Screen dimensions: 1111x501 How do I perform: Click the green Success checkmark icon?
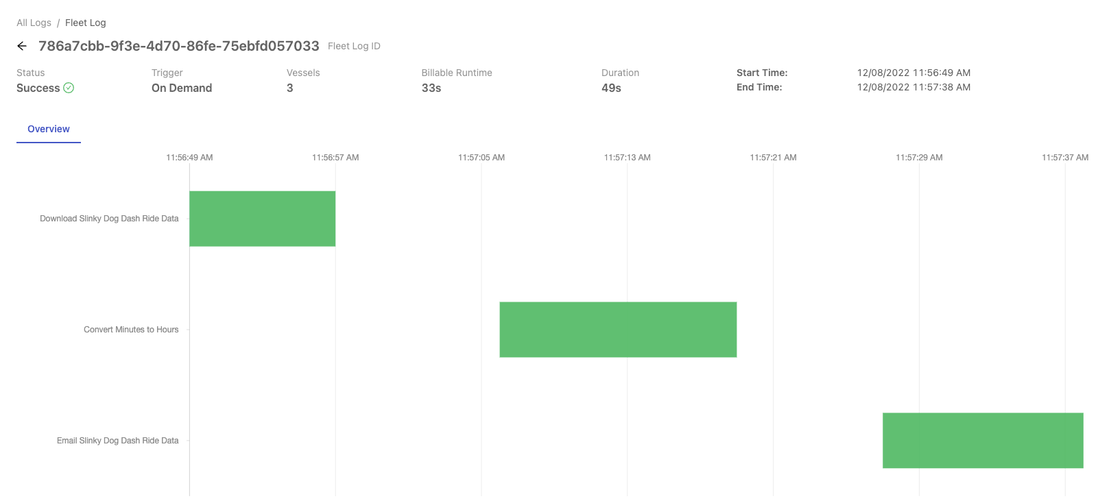[x=69, y=88]
